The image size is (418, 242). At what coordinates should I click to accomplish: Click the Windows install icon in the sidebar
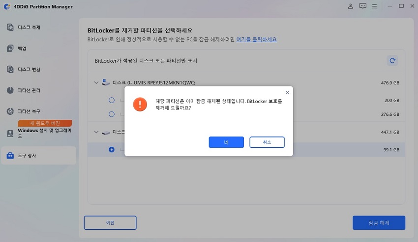pos(10,134)
